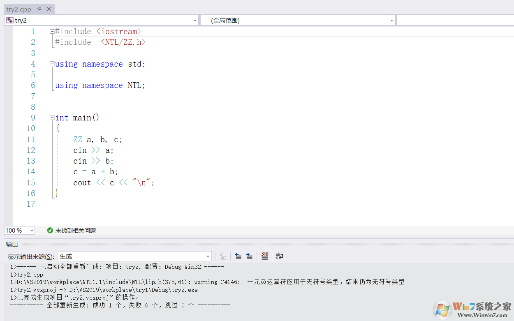Click 'using namespace std;' code line
This screenshot has height=321, width=514.
(100, 64)
